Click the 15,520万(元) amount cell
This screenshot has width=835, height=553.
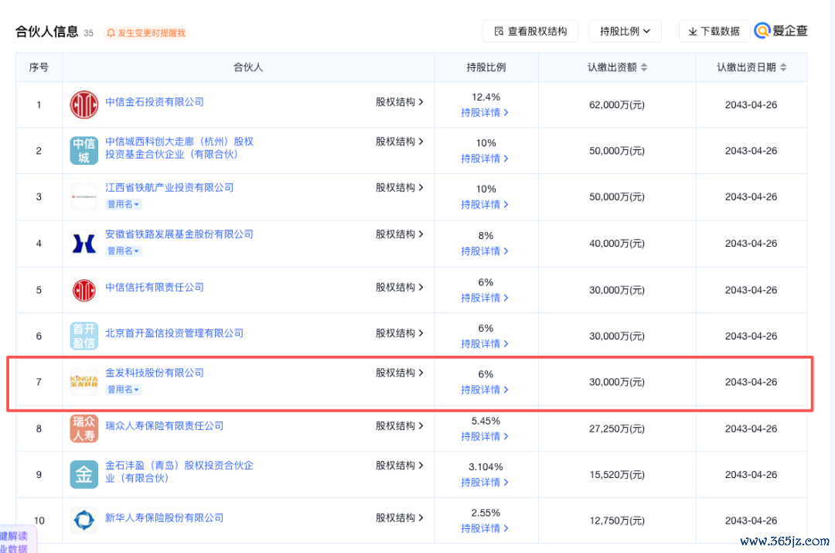tap(617, 475)
